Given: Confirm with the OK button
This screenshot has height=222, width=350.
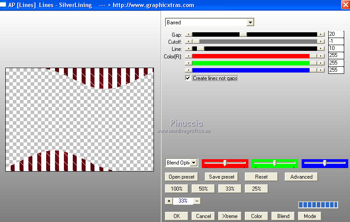Looking at the screenshot, I should pyautogui.click(x=177, y=216).
